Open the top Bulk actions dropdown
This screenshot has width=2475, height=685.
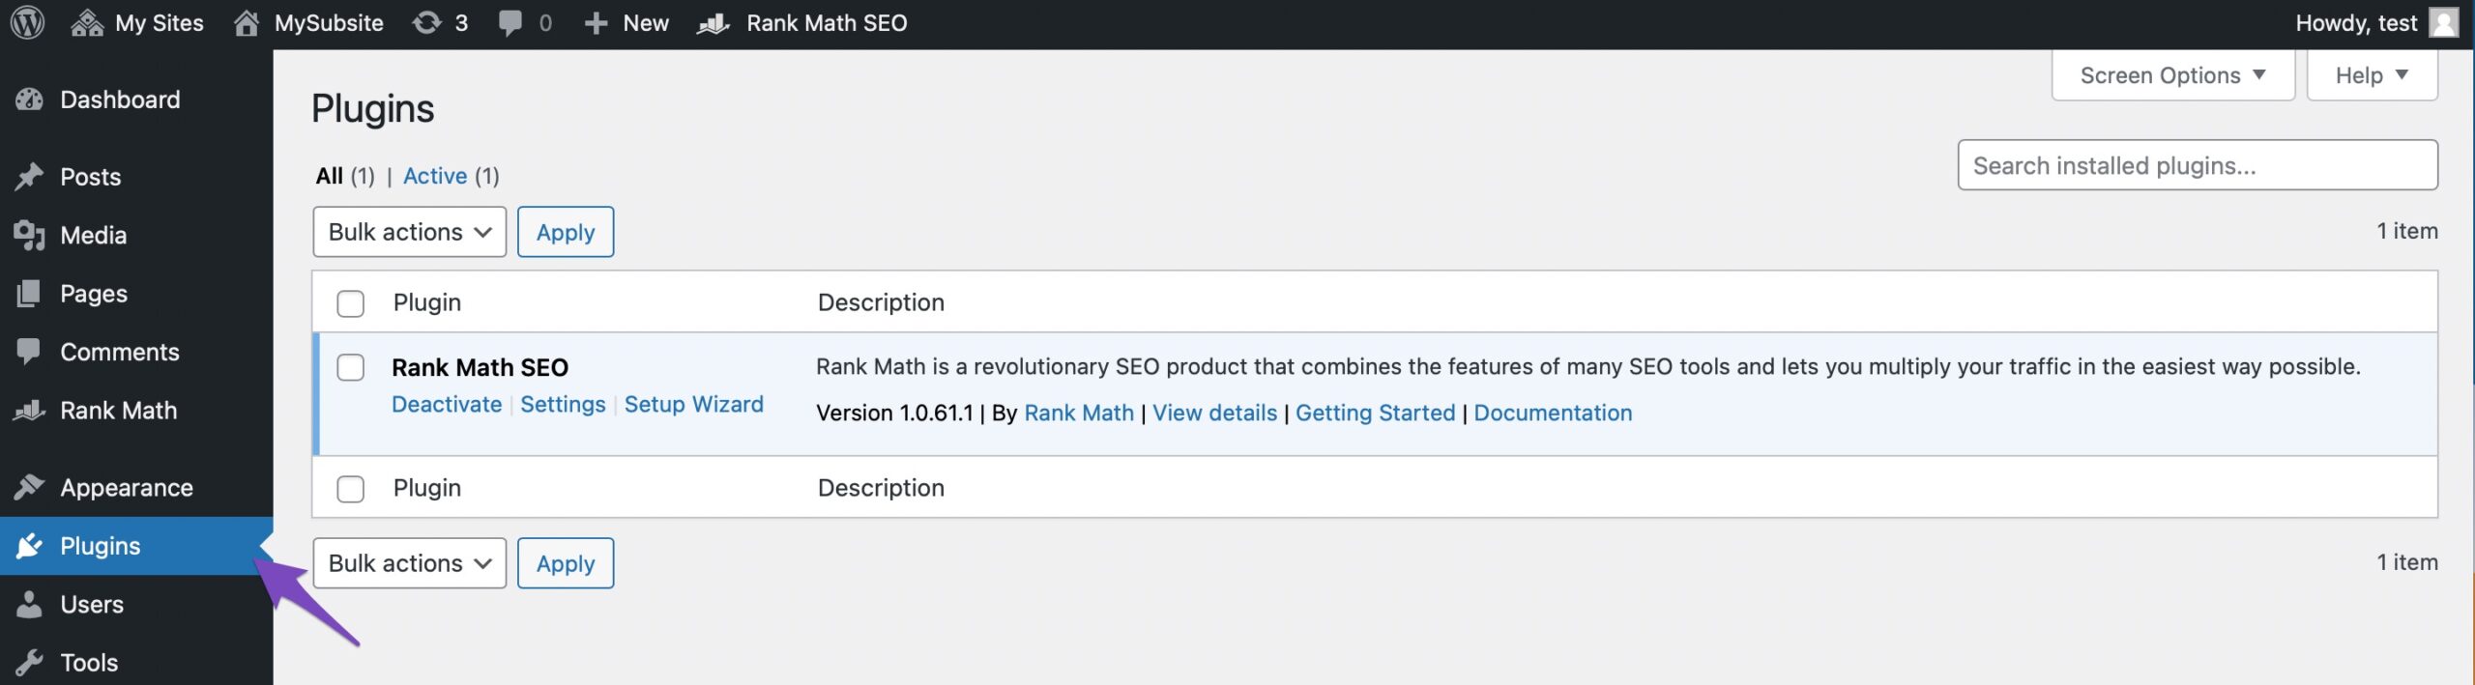tap(409, 232)
